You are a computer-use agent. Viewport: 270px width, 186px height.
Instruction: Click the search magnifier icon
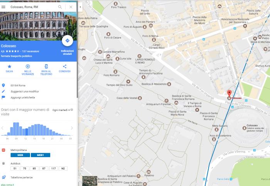click(x=60, y=7)
